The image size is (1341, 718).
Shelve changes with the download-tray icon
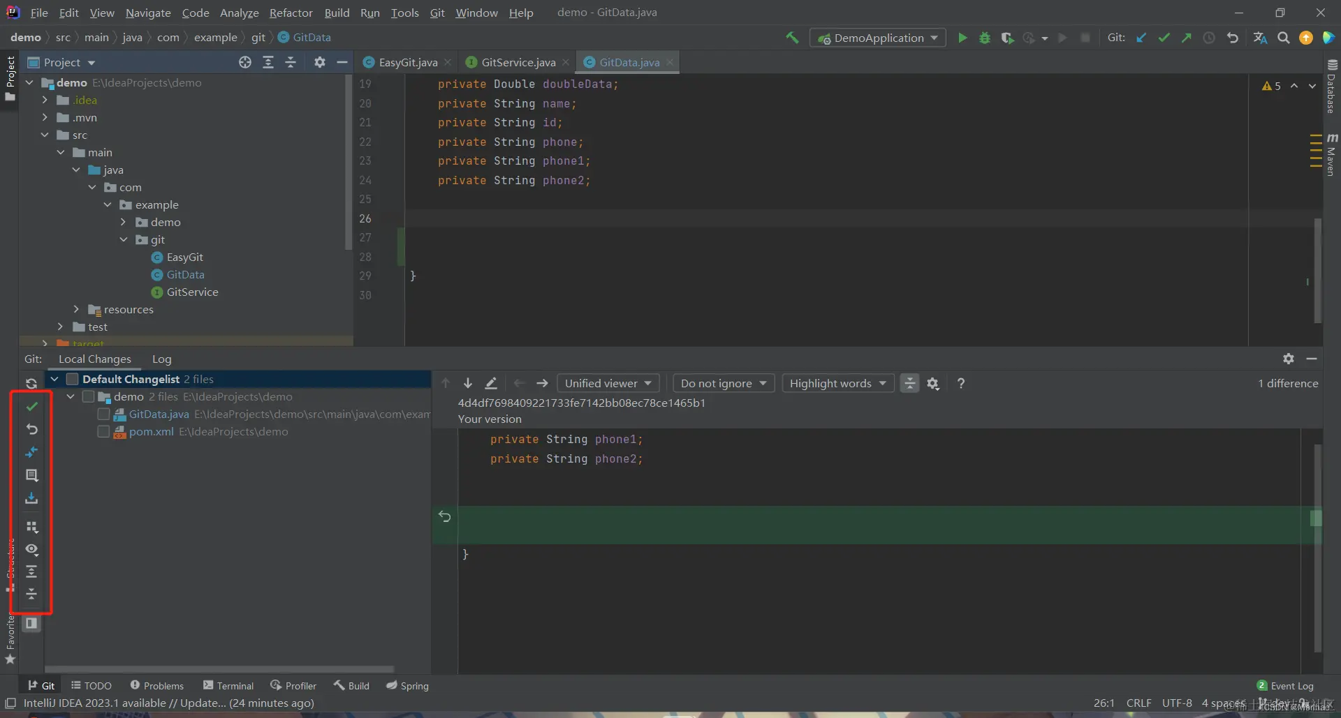(x=31, y=498)
